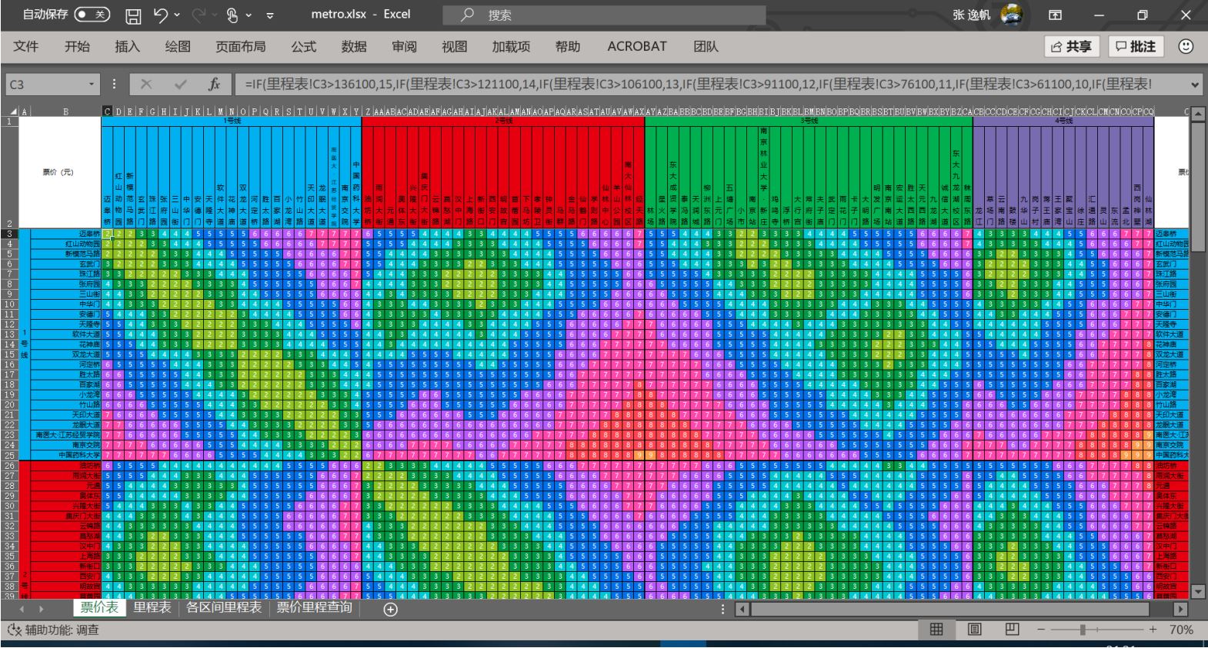Open zoom dialog via the 70% label

click(x=1181, y=630)
